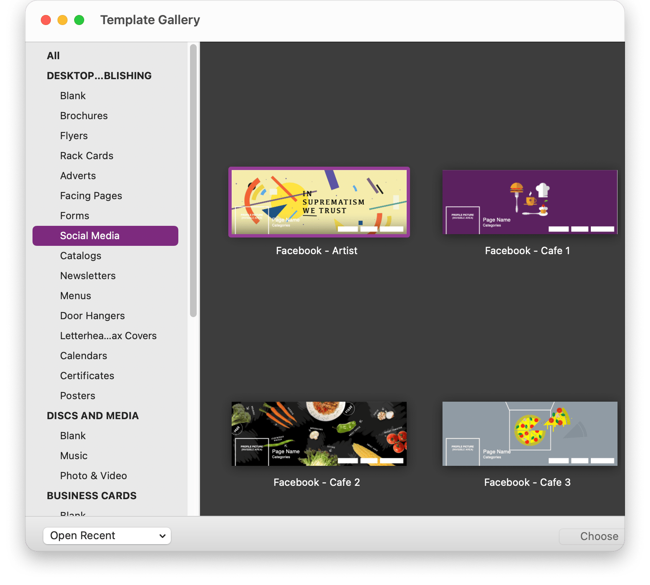Screen dimensions: 650x585
Task: Click the green zoom window button
Action: point(79,20)
